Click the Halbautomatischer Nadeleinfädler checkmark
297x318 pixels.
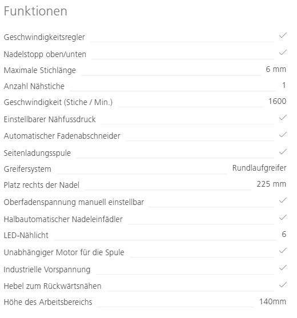283,218
